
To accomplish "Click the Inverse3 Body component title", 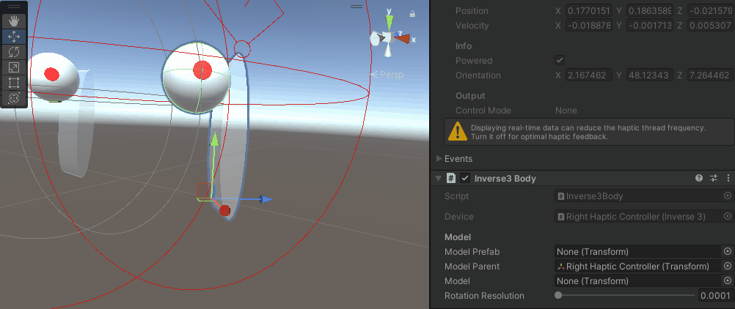I will pyautogui.click(x=505, y=179).
